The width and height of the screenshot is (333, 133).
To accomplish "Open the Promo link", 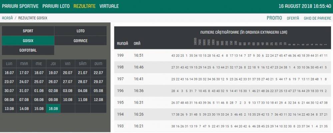I will (x=274, y=18).
